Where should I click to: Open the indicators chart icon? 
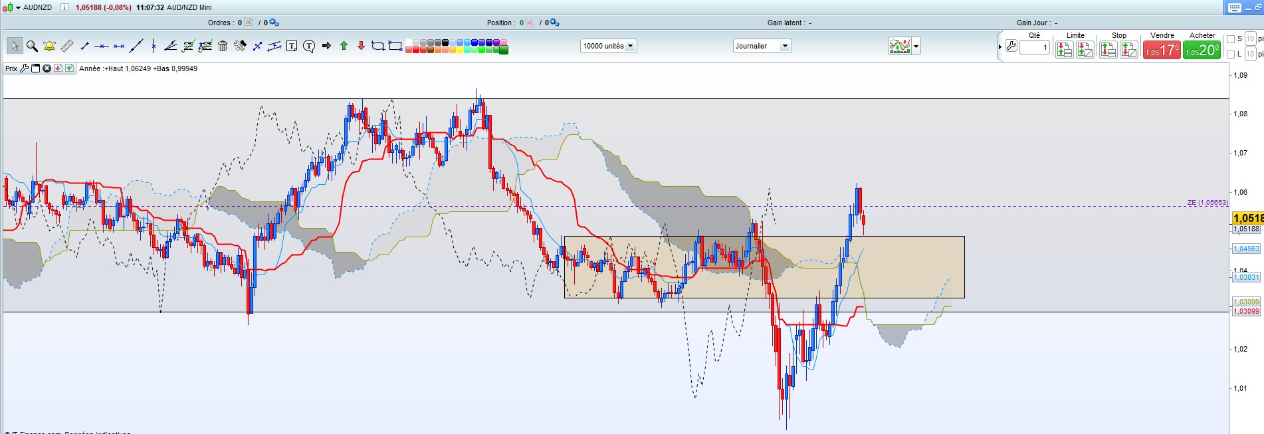pos(900,46)
